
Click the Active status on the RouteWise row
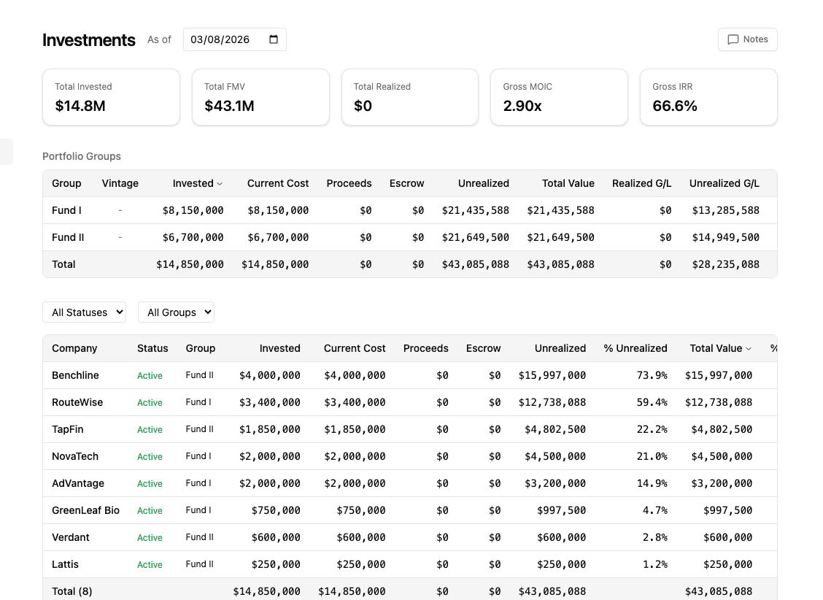pos(150,403)
